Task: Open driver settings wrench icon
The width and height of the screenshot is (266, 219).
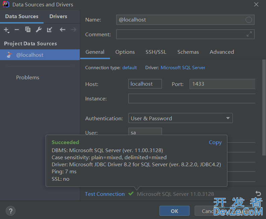Action: [x=39, y=30]
